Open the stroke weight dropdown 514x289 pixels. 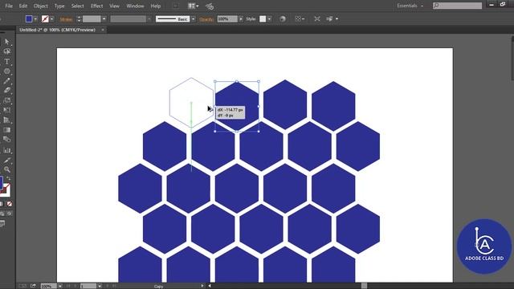click(104, 19)
